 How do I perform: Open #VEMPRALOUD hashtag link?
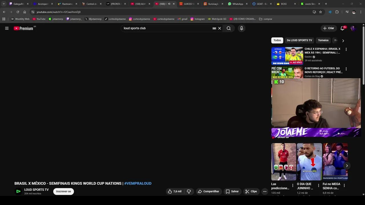pos(138,183)
